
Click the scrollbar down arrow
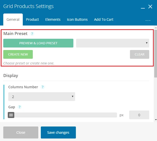(x=156, y=119)
